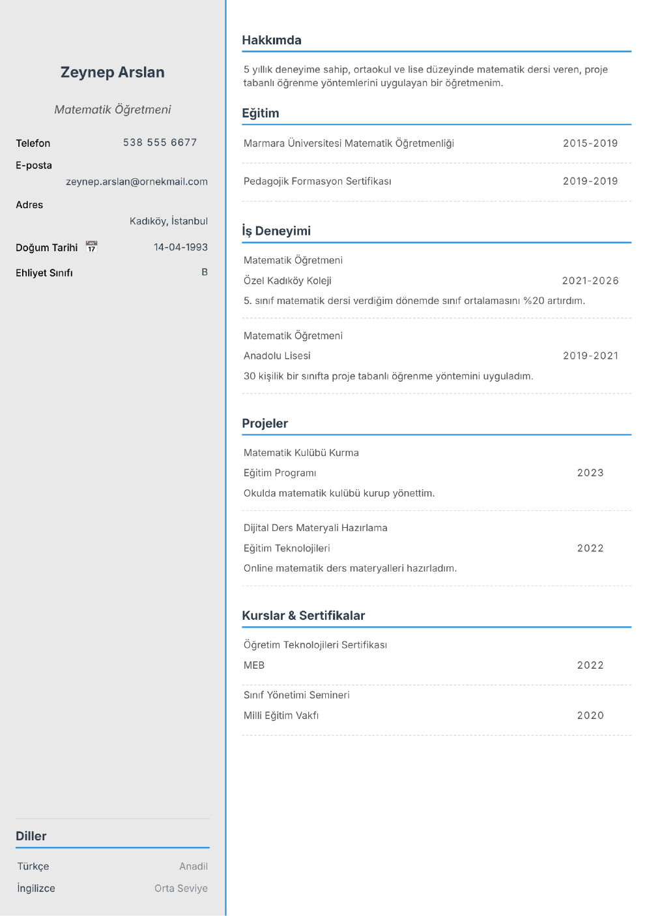The height and width of the screenshot is (916, 647).
Task: Click the phone number 538 555 6677
Action: pos(160,142)
